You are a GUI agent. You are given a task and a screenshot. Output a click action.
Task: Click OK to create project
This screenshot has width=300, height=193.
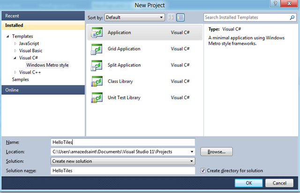249,183
